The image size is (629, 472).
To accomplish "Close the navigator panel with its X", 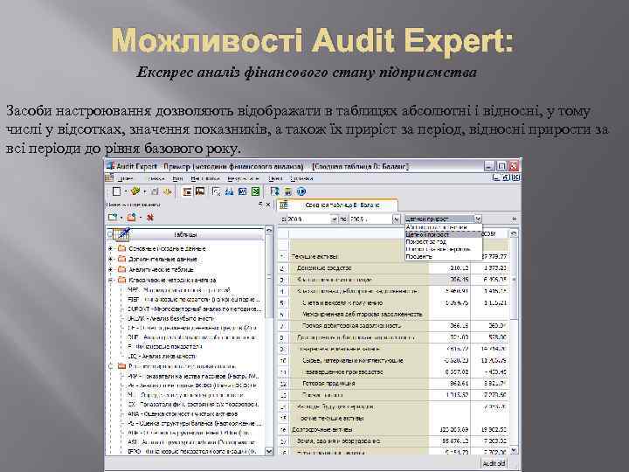I will pyautogui.click(x=268, y=205).
